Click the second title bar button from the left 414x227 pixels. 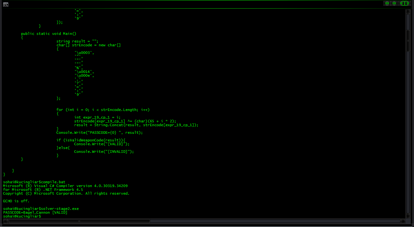point(394,3)
